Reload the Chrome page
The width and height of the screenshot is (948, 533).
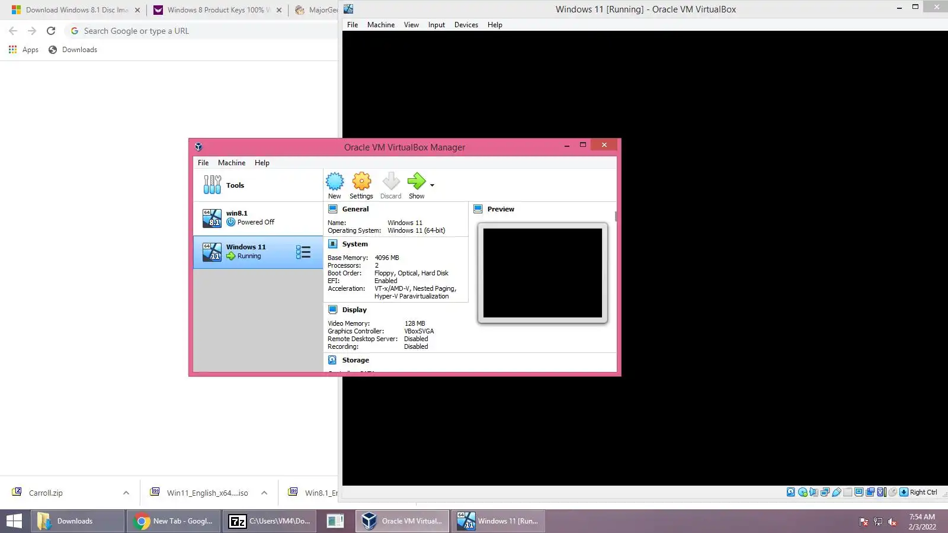click(x=51, y=31)
